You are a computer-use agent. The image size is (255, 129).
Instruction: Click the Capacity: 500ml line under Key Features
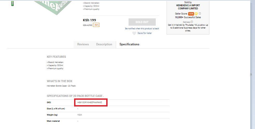pyautogui.click(x=55, y=65)
